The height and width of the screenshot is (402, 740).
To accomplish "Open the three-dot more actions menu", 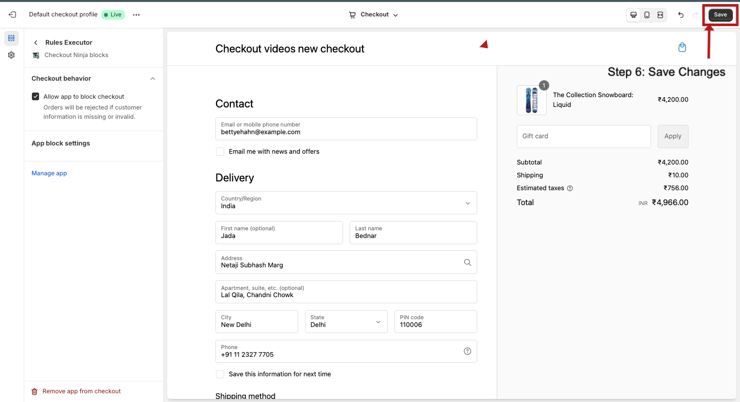I will 136,15.
